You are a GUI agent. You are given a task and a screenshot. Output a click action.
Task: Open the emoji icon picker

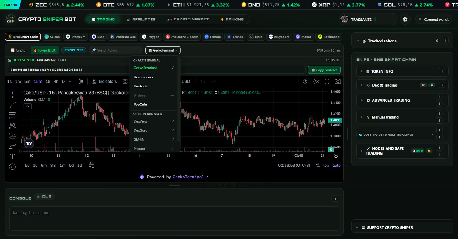point(13,167)
